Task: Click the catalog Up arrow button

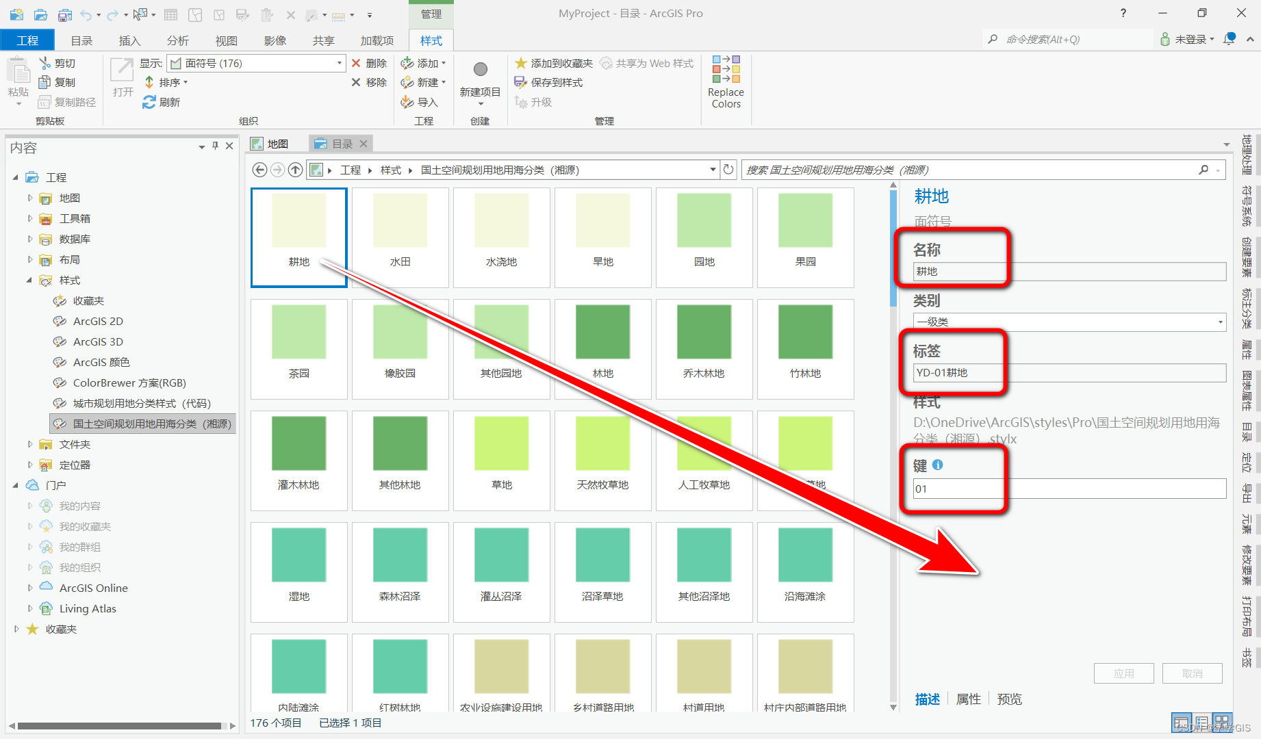Action: point(295,170)
